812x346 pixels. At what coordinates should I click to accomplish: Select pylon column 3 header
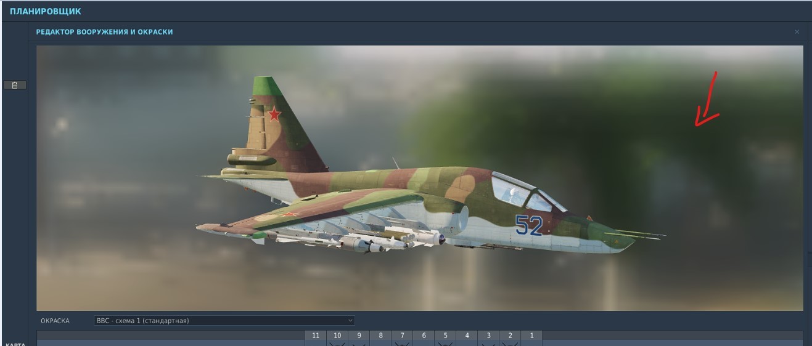pos(488,336)
